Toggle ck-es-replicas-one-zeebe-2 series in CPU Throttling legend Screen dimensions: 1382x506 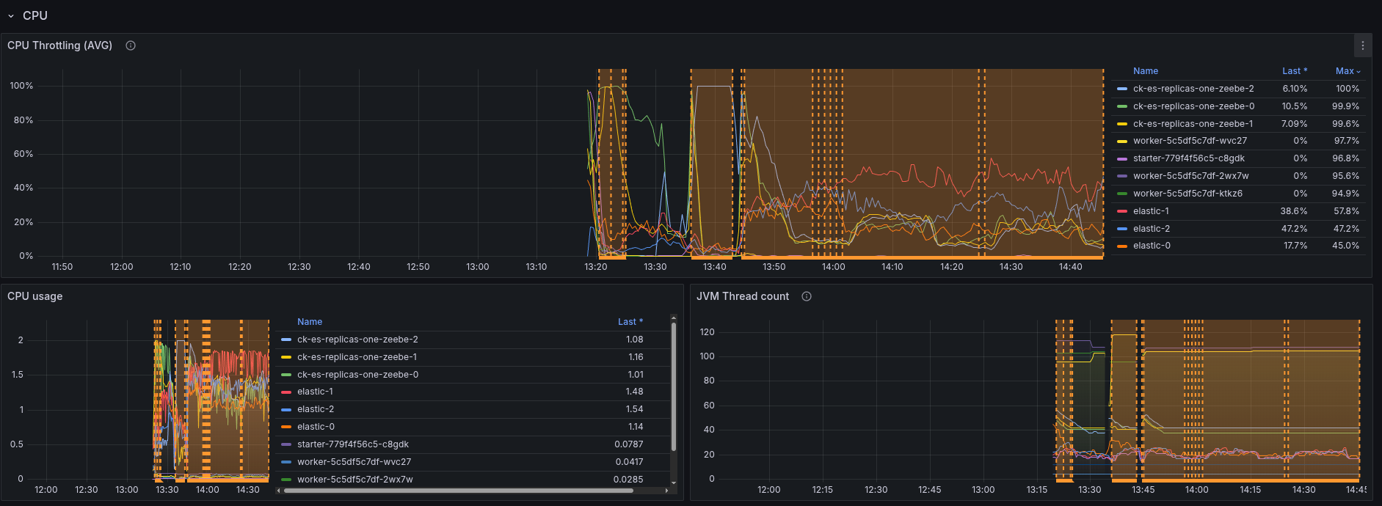[1193, 89]
